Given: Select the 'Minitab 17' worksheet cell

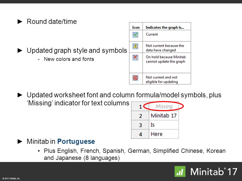Looking at the screenshot, I should click(164, 116).
